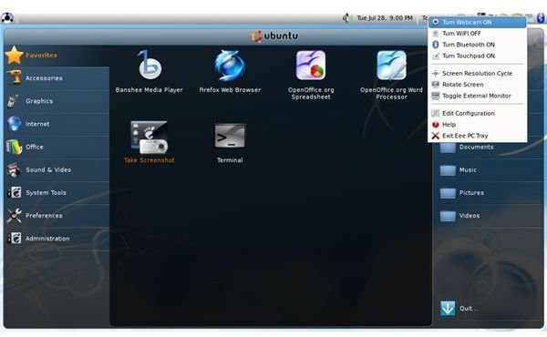Open Edit Configuration entry

click(x=477, y=113)
